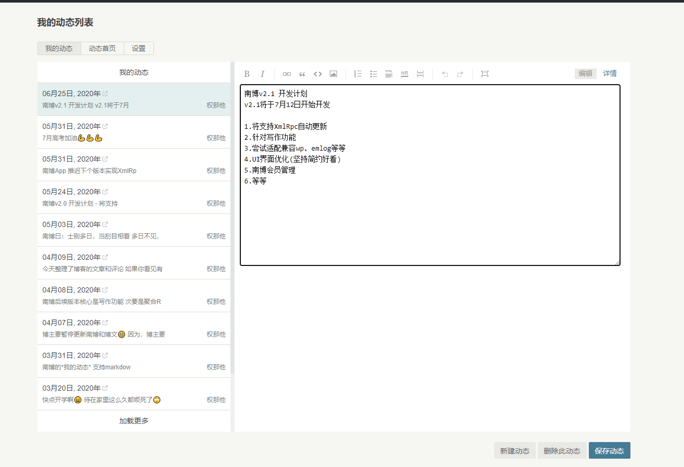Open external link icon beside 03月20日, 2020年
This screenshot has height=467, width=684.
106,388
